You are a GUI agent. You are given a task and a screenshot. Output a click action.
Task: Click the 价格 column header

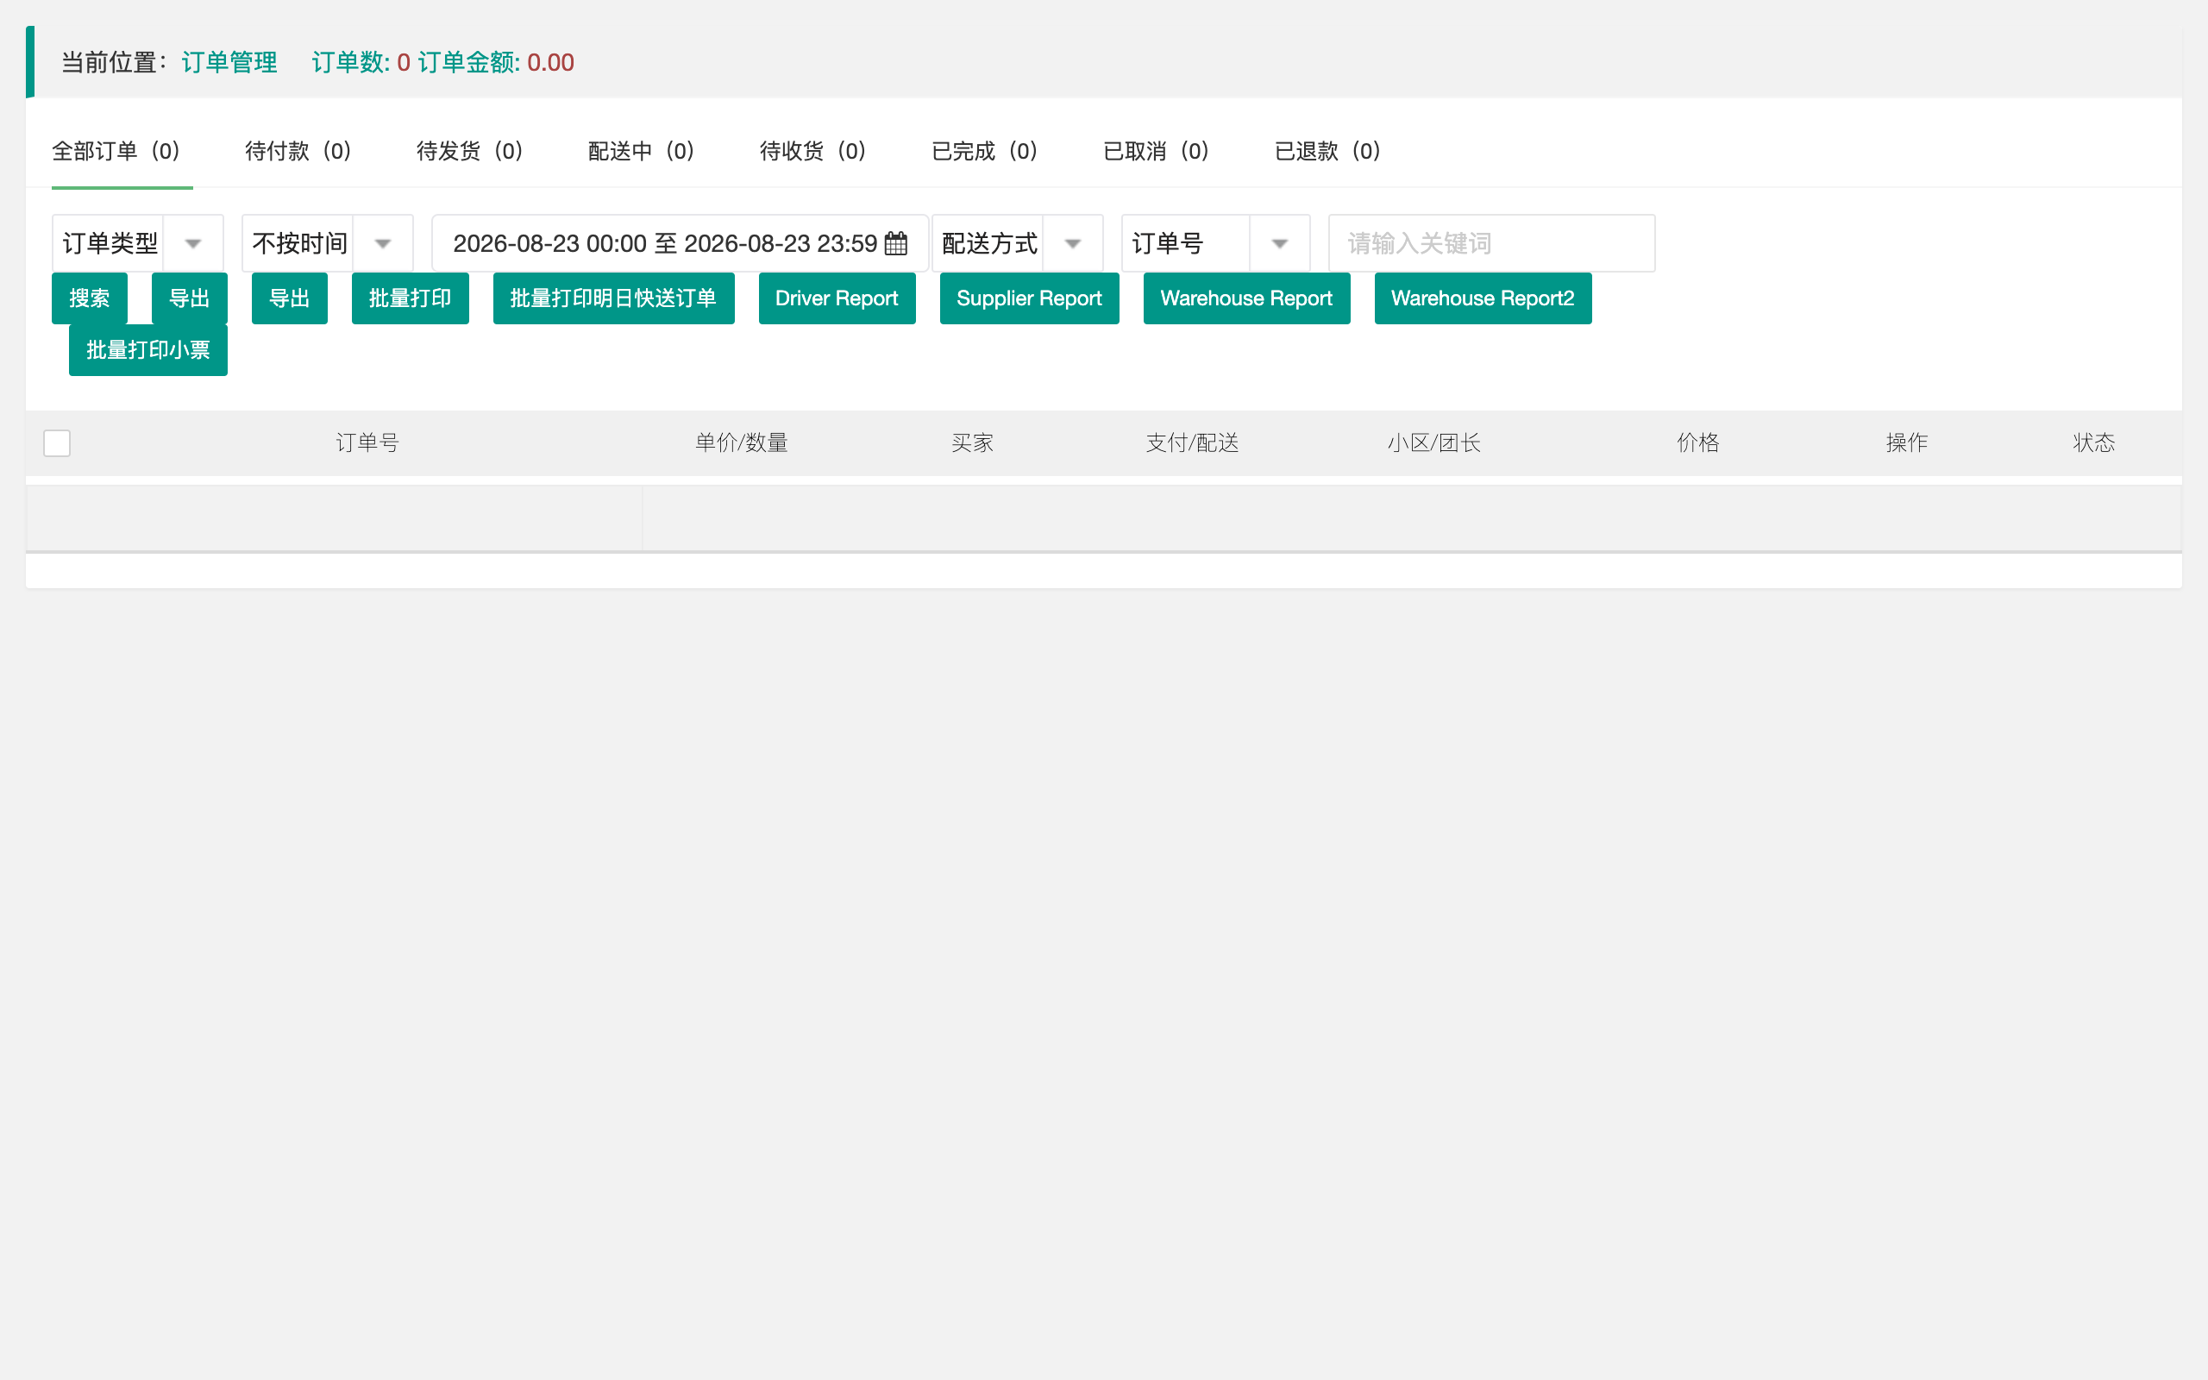[1698, 443]
